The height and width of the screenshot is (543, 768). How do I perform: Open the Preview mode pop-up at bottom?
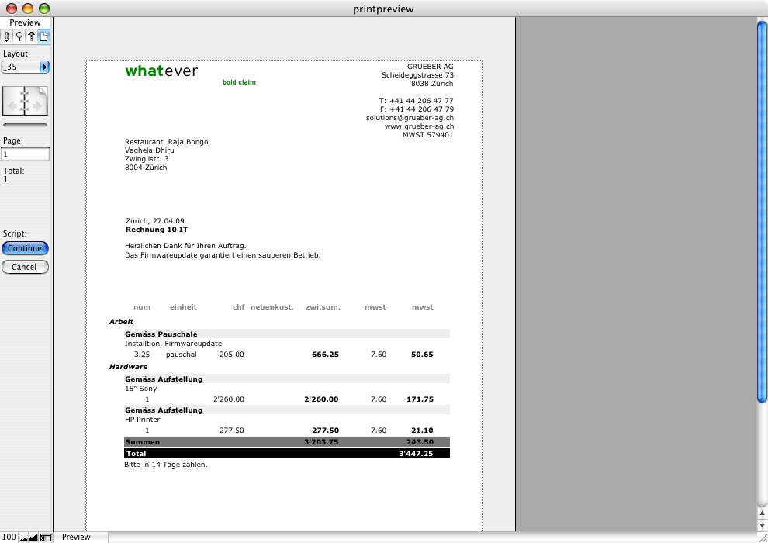click(x=78, y=537)
